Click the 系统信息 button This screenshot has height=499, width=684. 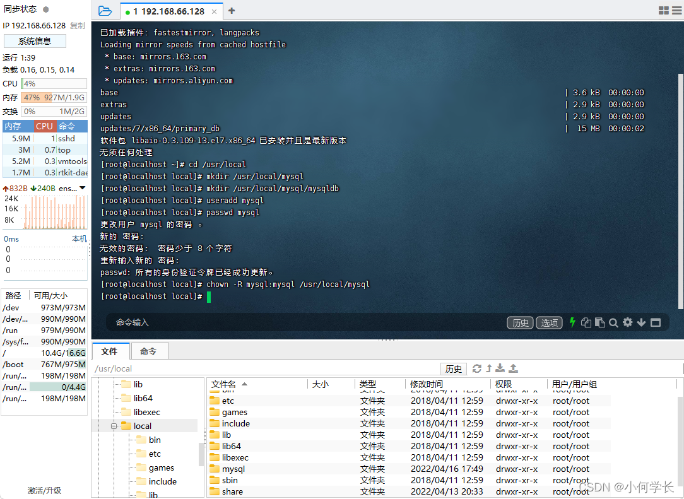35,41
